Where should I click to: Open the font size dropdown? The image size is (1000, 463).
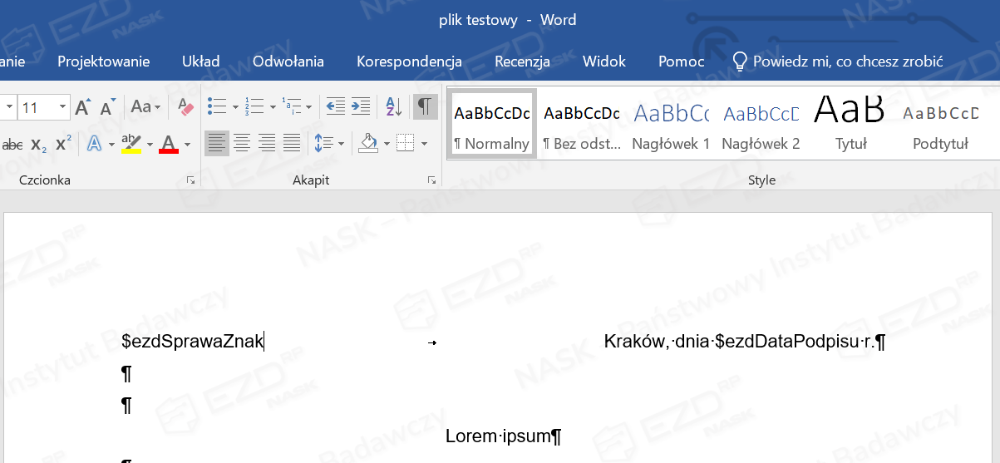[63, 107]
